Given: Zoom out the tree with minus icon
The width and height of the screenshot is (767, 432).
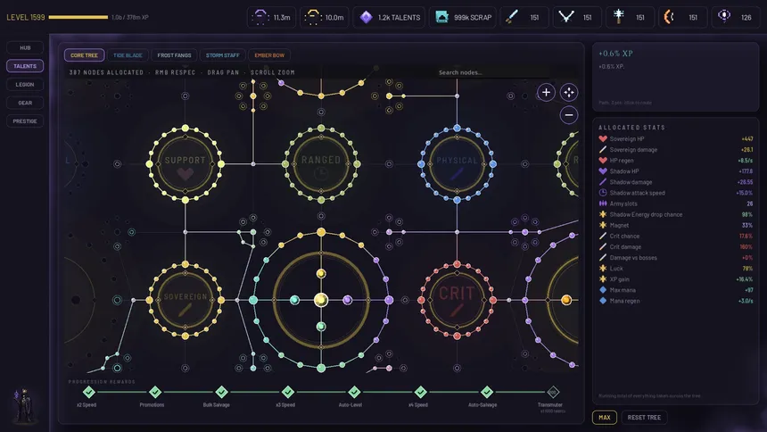Looking at the screenshot, I should click(568, 115).
